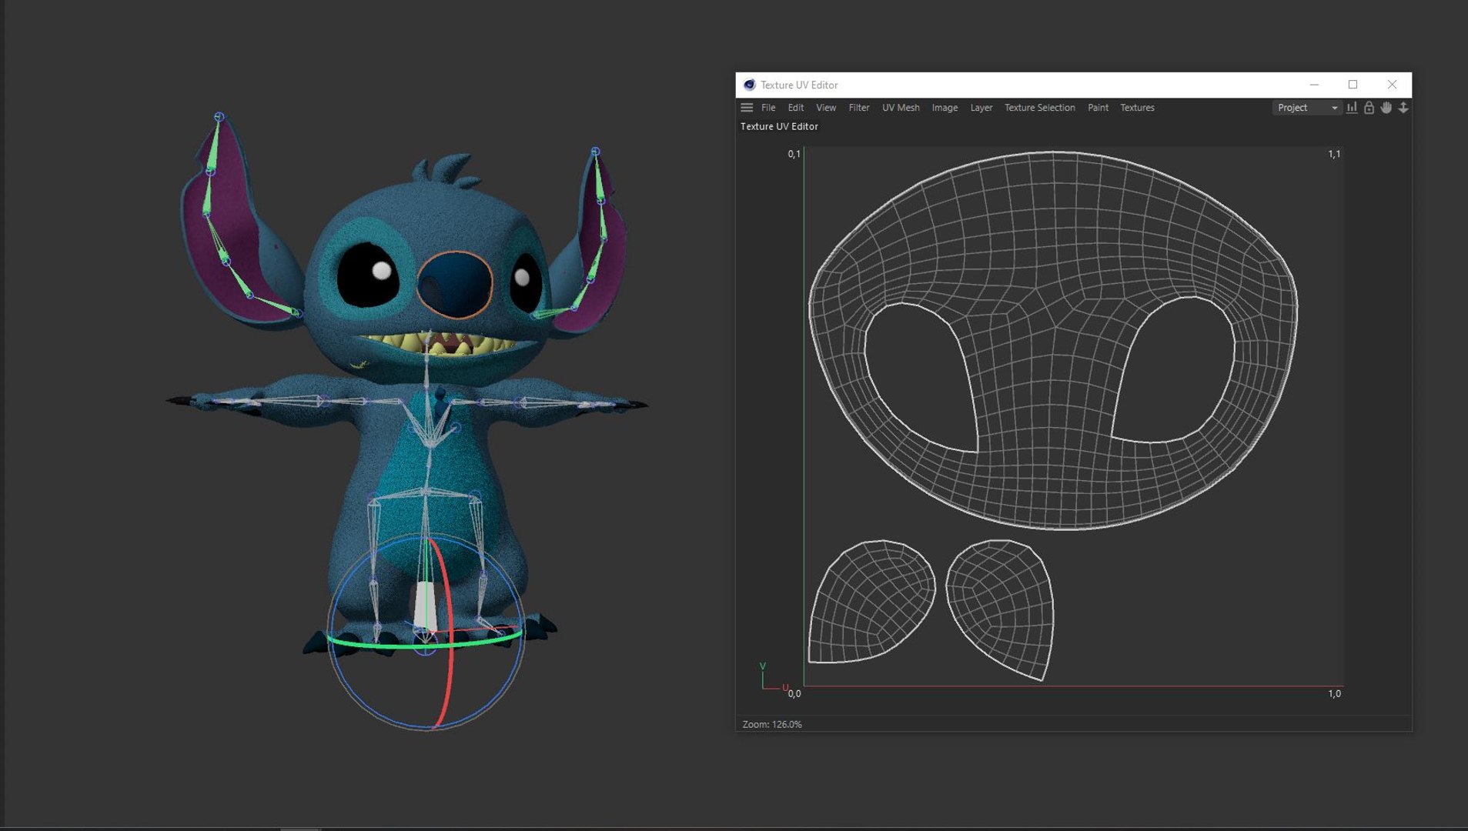
Task: Click the '0,0' UV origin label
Action: (794, 693)
